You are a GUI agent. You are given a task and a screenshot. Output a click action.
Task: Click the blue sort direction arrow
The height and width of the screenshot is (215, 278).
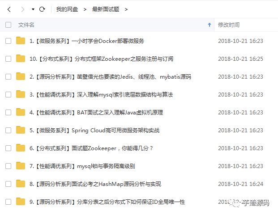(210, 25)
